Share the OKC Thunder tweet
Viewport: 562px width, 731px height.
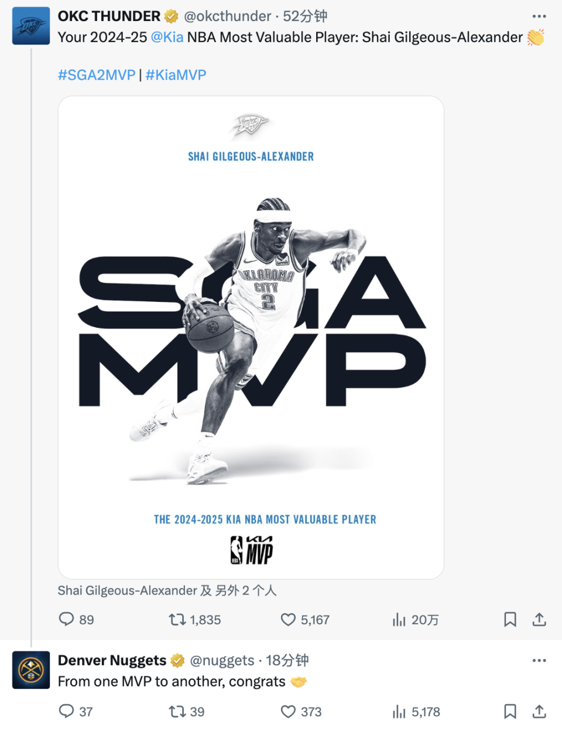tap(539, 620)
